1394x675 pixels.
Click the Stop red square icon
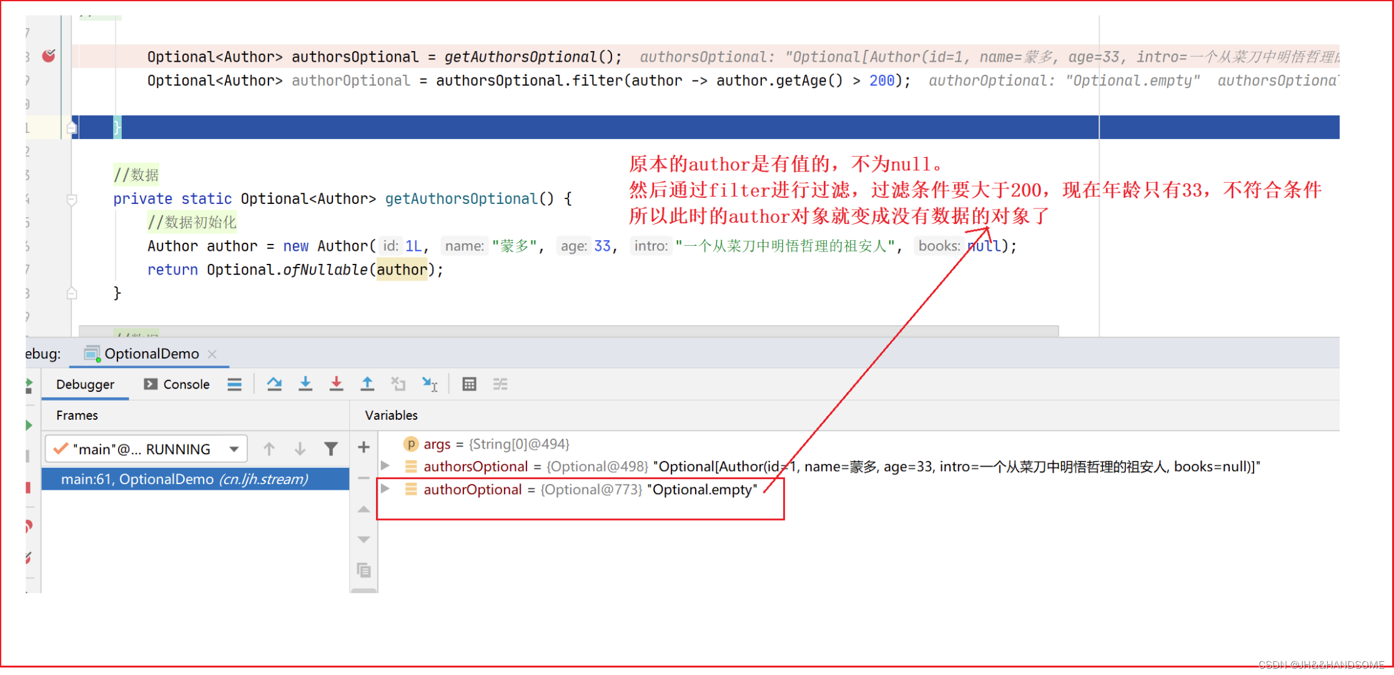(28, 487)
